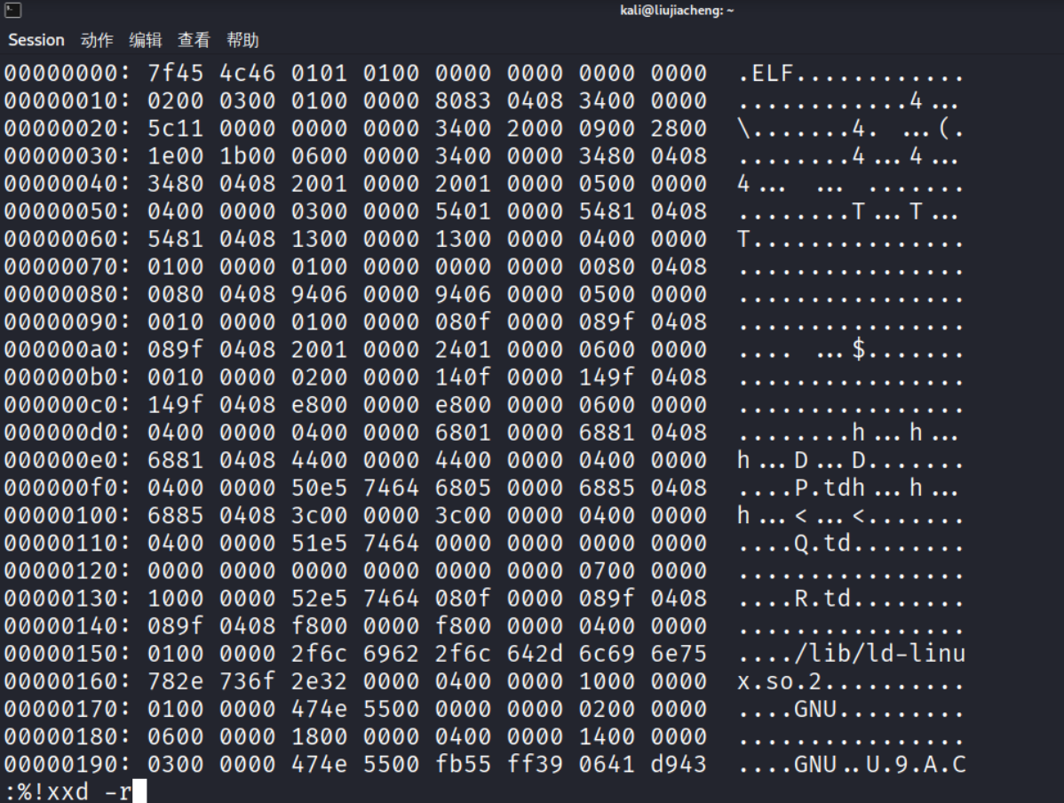Image resolution: width=1064 pixels, height=803 pixels.
Task: Click hex value 474e in row 00000170
Action: tap(320, 710)
